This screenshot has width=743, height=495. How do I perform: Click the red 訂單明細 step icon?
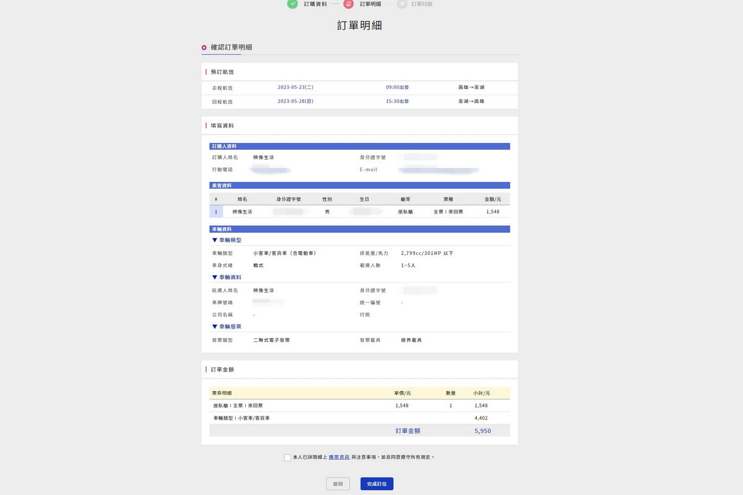(349, 4)
